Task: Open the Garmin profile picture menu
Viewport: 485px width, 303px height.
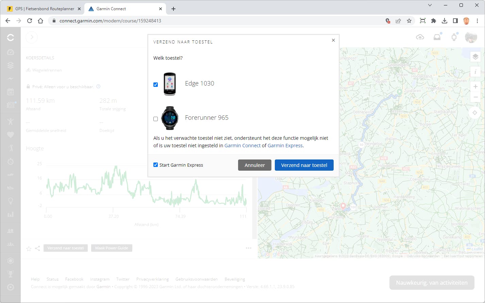Action: coord(471,37)
